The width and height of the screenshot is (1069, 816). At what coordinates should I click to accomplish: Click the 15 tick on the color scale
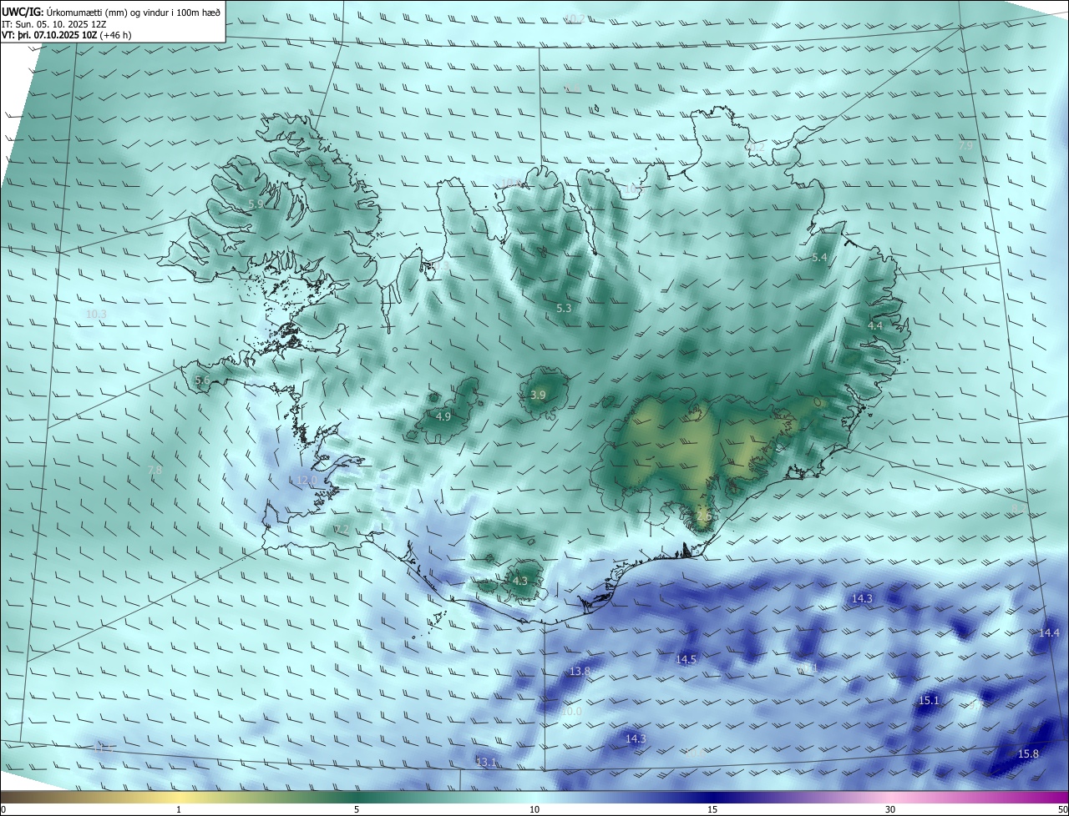click(712, 810)
